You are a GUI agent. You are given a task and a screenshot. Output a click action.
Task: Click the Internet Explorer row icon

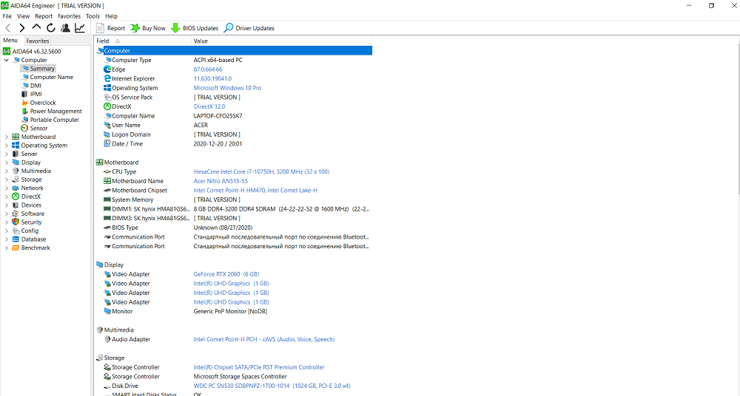point(107,79)
